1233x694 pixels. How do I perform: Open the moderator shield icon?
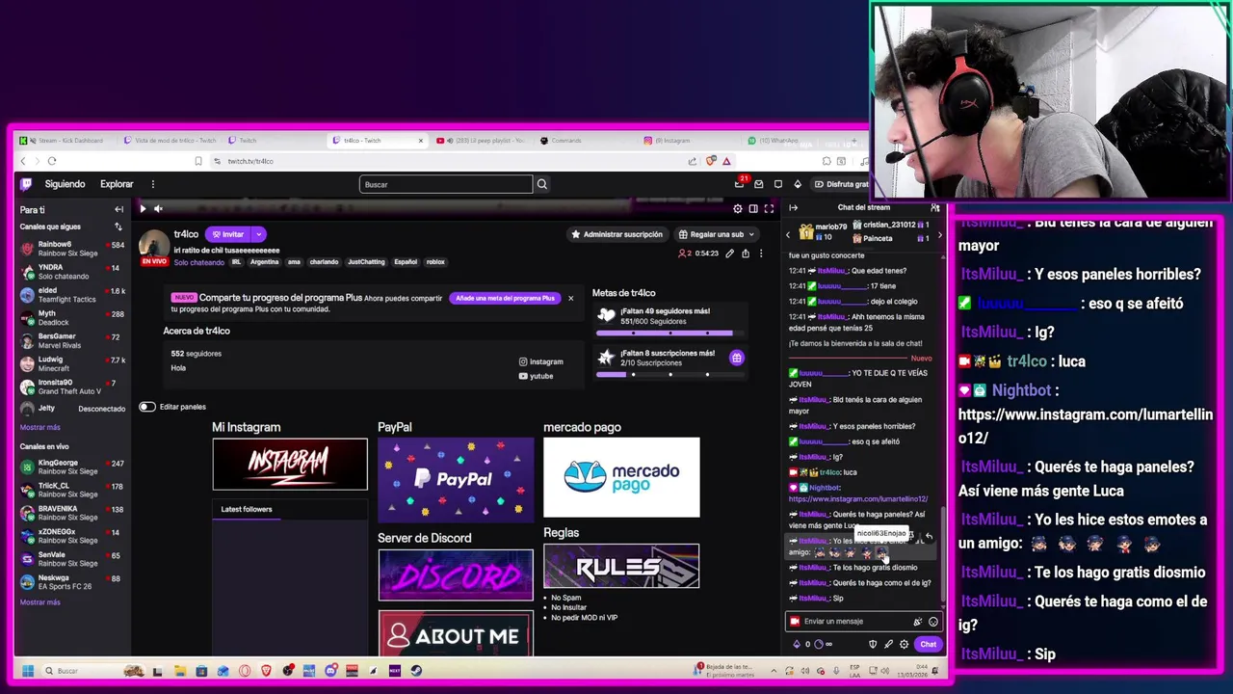pyautogui.click(x=873, y=644)
